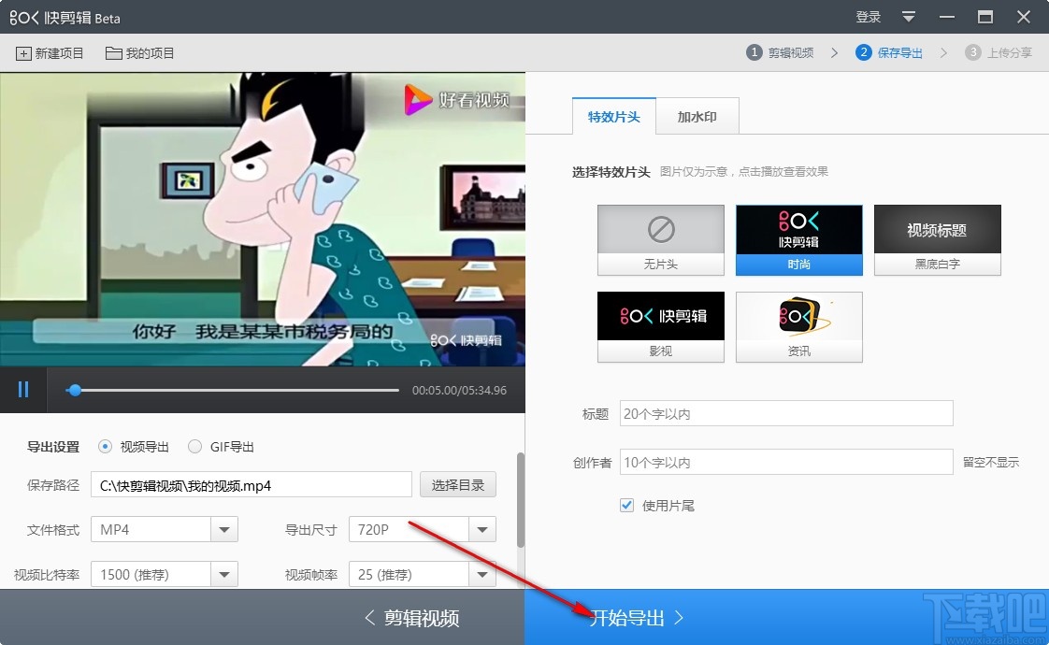The image size is (1049, 645).
Task: Maximize the 快剪辑 window
Action: click(x=985, y=18)
